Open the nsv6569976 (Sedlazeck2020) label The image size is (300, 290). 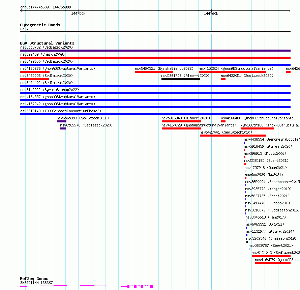[86, 125]
